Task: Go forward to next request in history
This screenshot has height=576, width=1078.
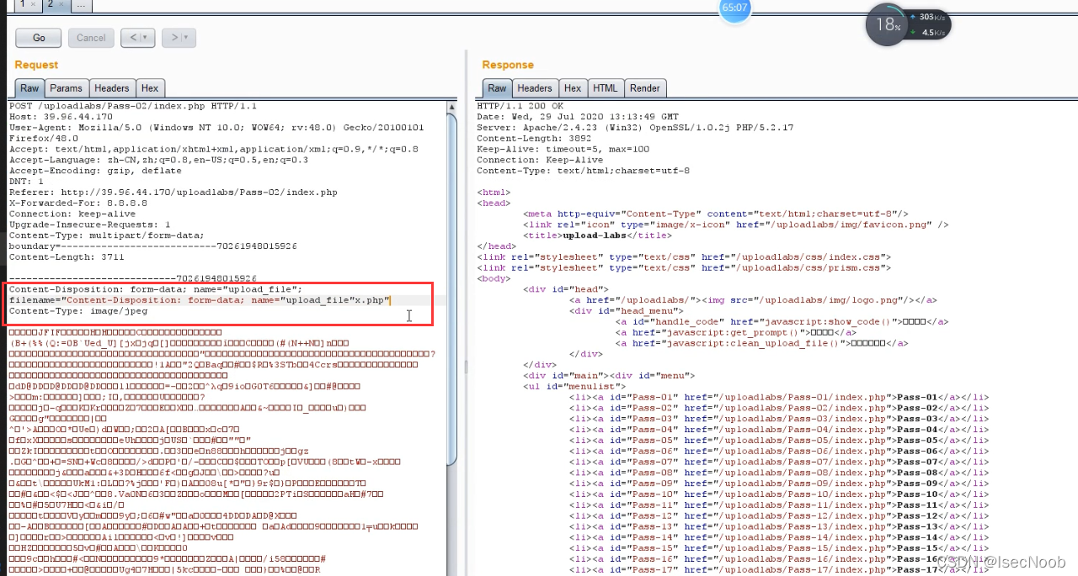Action: [173, 38]
